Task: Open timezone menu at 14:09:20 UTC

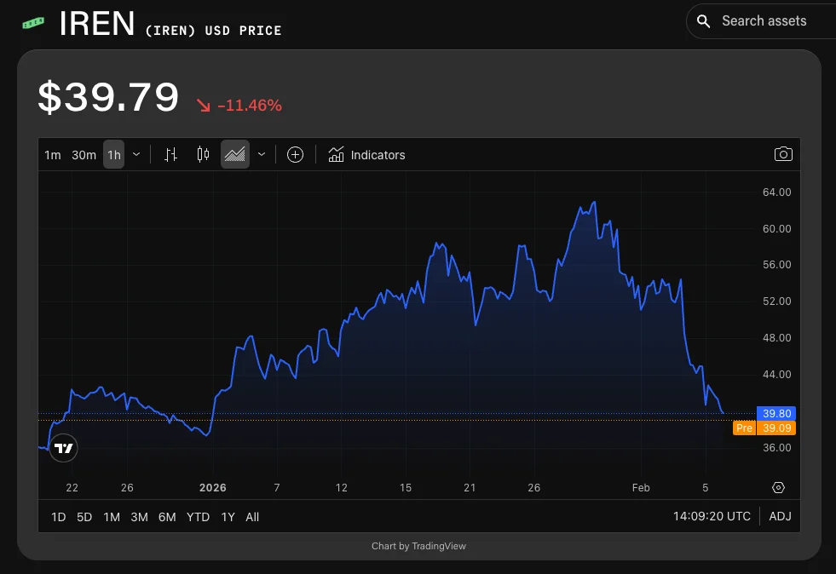Action: (x=712, y=516)
